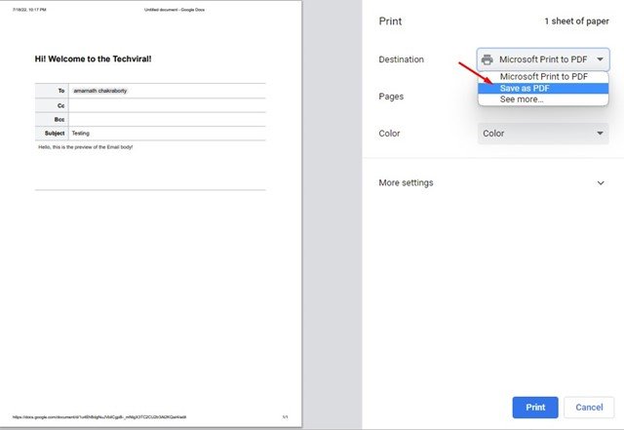Viewport: 624px width, 430px height.
Task: Click the printer icon in Destination field
Action: [487, 59]
